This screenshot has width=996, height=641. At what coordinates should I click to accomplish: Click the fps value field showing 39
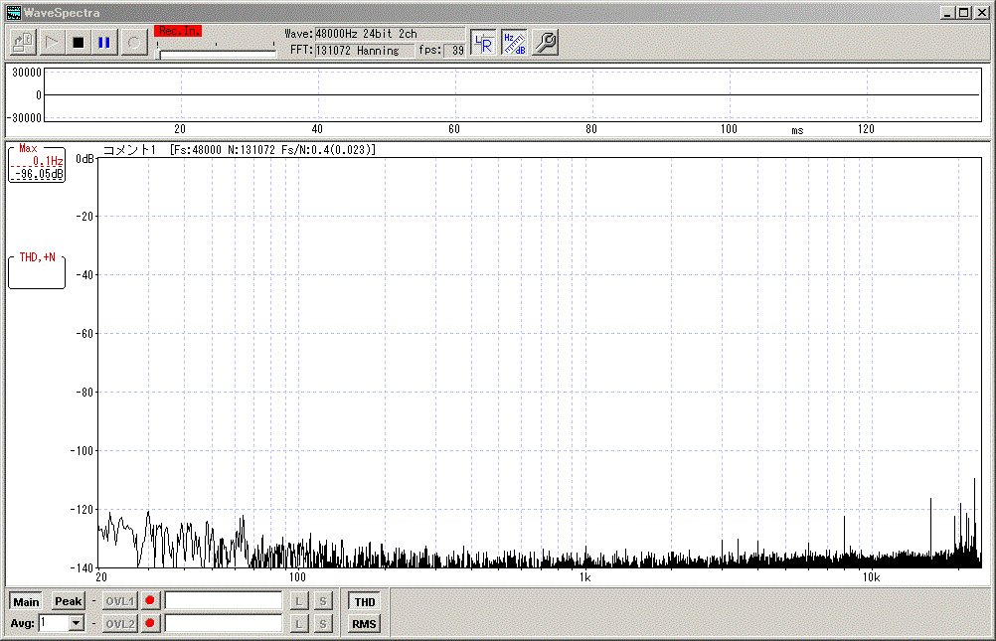pos(455,51)
